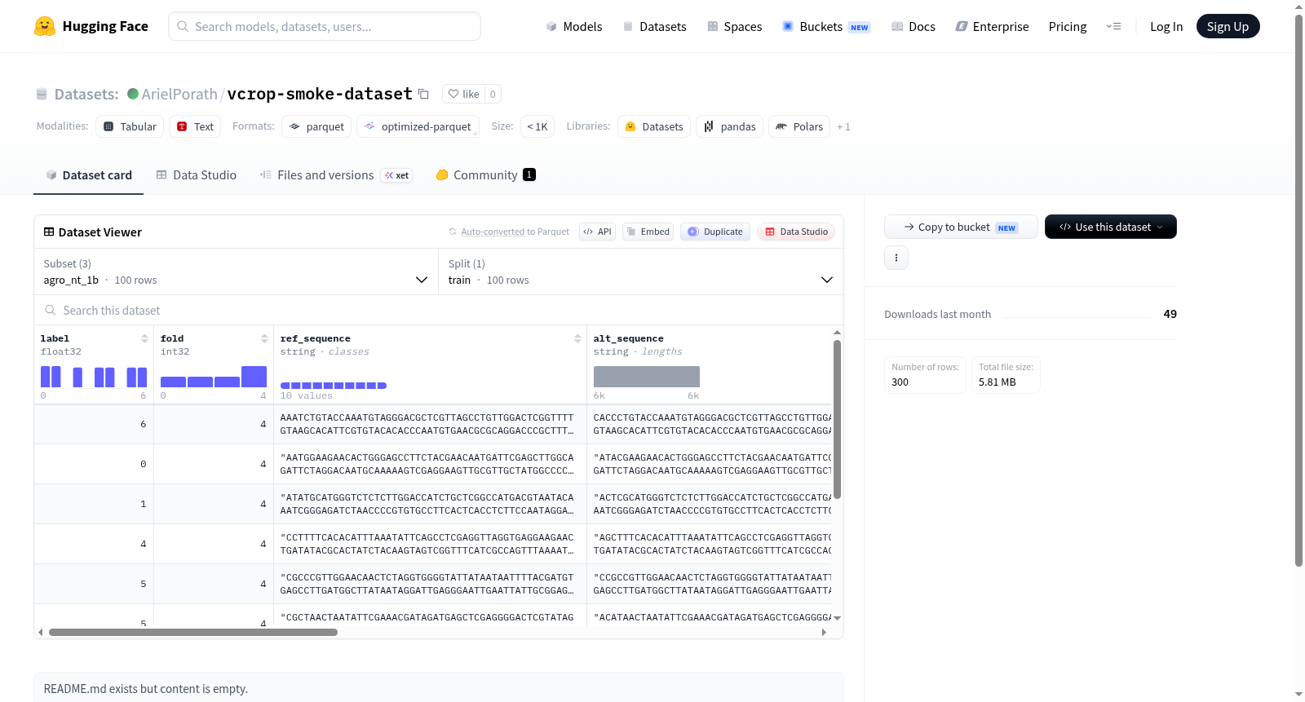Click the table's vertical scrollbar thumb
Image resolution: width=1305 pixels, height=702 pixels.
click(837, 419)
